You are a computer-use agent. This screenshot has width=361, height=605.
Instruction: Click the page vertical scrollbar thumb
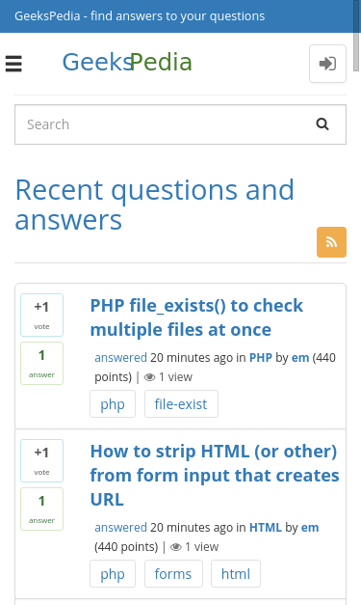[x=357, y=37]
